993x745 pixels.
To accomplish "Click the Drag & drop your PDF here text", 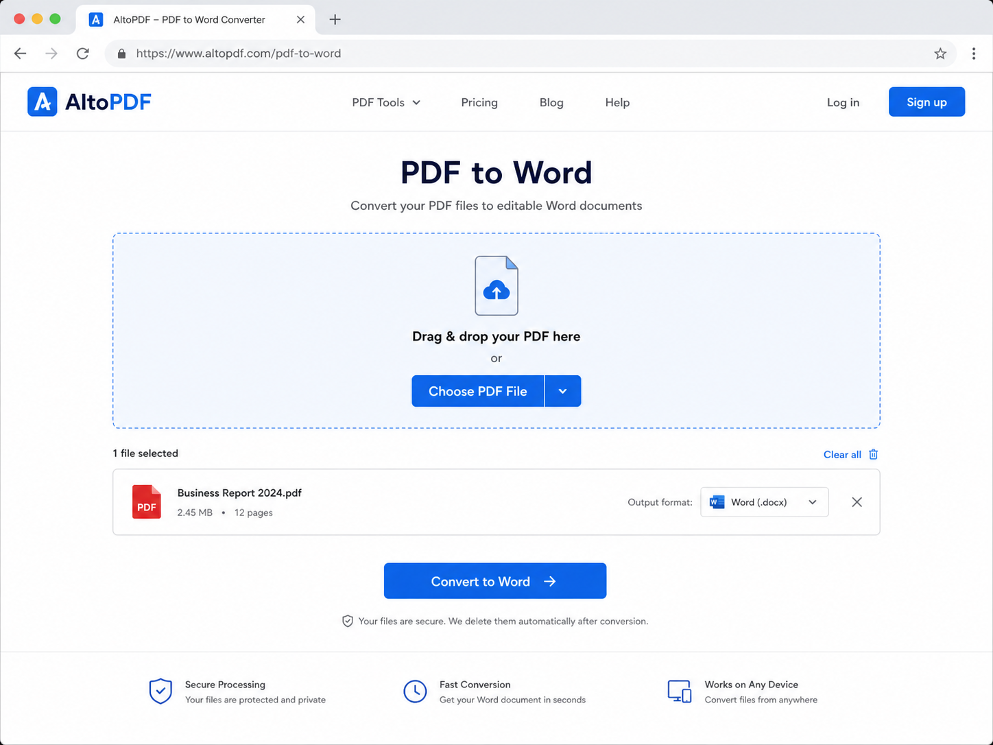I will pyautogui.click(x=496, y=336).
